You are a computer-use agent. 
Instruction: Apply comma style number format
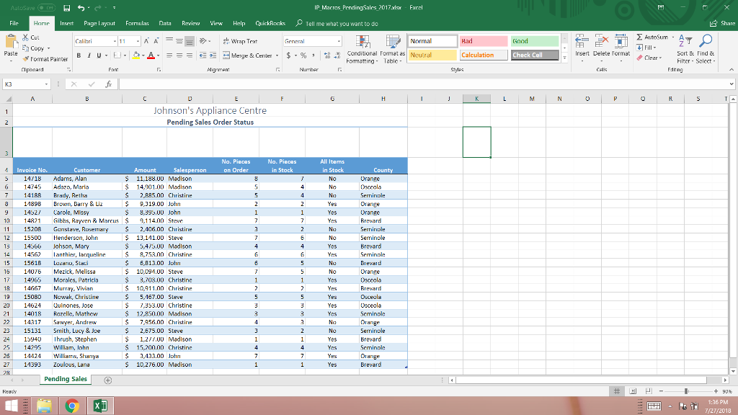point(314,55)
